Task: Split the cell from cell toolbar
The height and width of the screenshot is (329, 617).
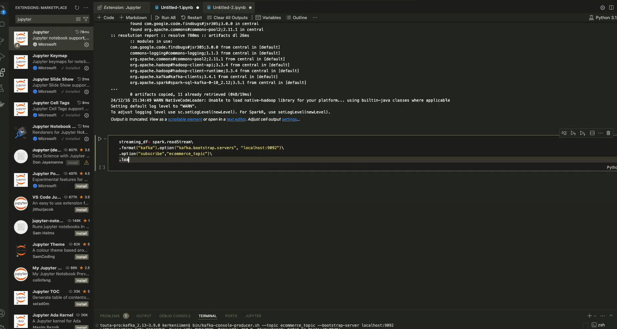Action: point(592,133)
